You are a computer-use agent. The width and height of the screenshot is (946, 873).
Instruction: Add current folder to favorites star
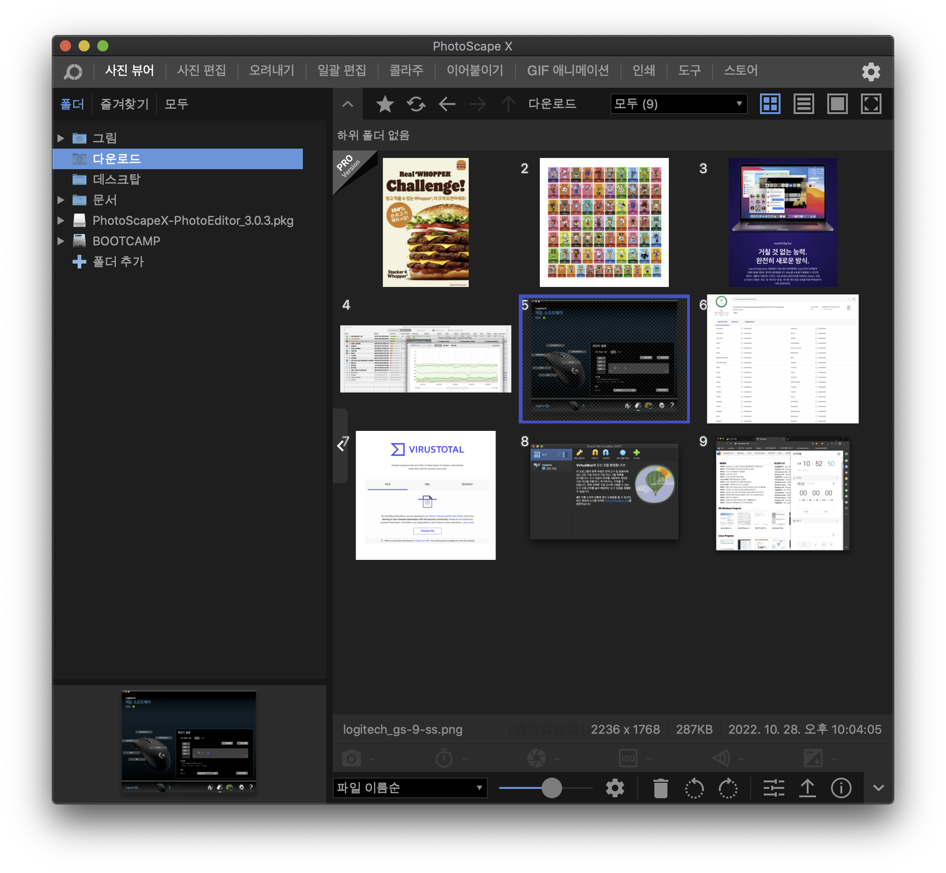[x=385, y=104]
